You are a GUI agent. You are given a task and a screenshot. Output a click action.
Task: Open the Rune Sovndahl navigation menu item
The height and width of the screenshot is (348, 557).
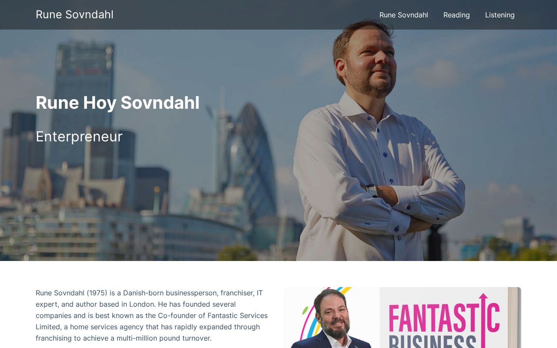pyautogui.click(x=403, y=15)
